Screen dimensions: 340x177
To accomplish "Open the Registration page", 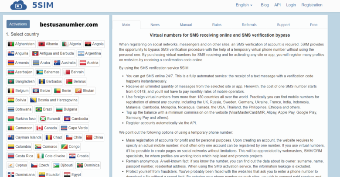I will 312,5.
